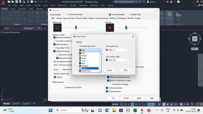Choose Yellow in the color list
This screenshot has width=203, height=114.
tap(89, 56)
